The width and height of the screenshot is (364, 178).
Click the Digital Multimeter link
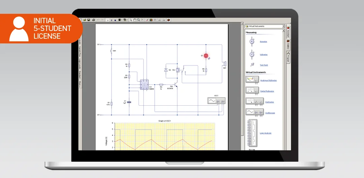[267, 91]
